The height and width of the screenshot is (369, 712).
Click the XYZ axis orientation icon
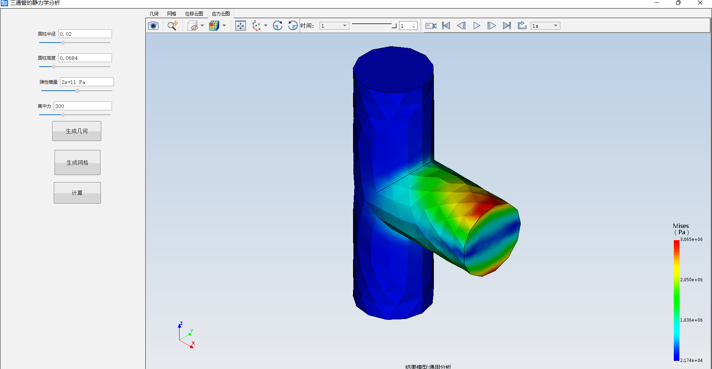click(x=256, y=26)
